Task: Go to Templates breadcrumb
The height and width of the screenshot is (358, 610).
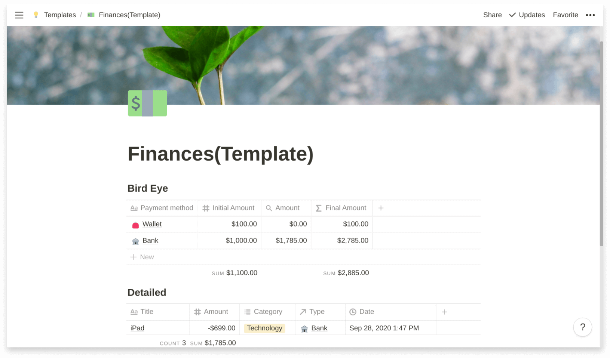Action: tap(60, 15)
